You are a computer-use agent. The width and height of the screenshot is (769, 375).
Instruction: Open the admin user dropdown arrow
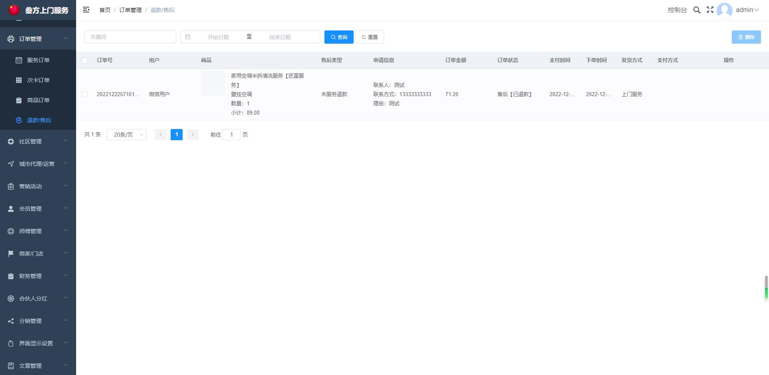757,10
